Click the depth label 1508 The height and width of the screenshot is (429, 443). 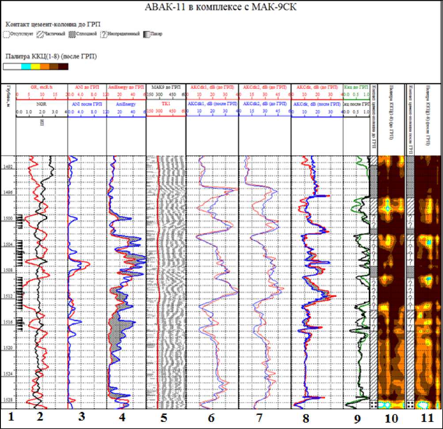[8, 270]
